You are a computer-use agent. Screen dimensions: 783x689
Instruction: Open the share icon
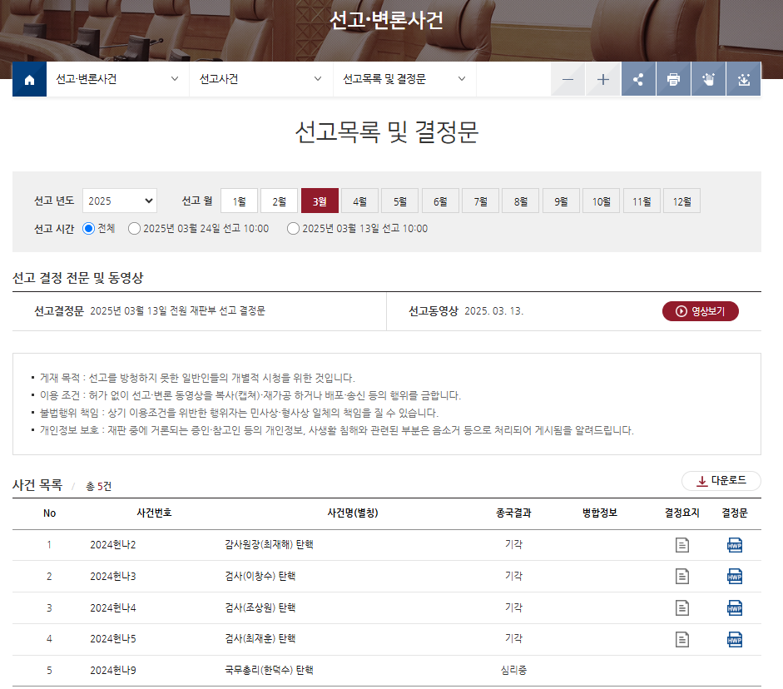pyautogui.click(x=638, y=79)
